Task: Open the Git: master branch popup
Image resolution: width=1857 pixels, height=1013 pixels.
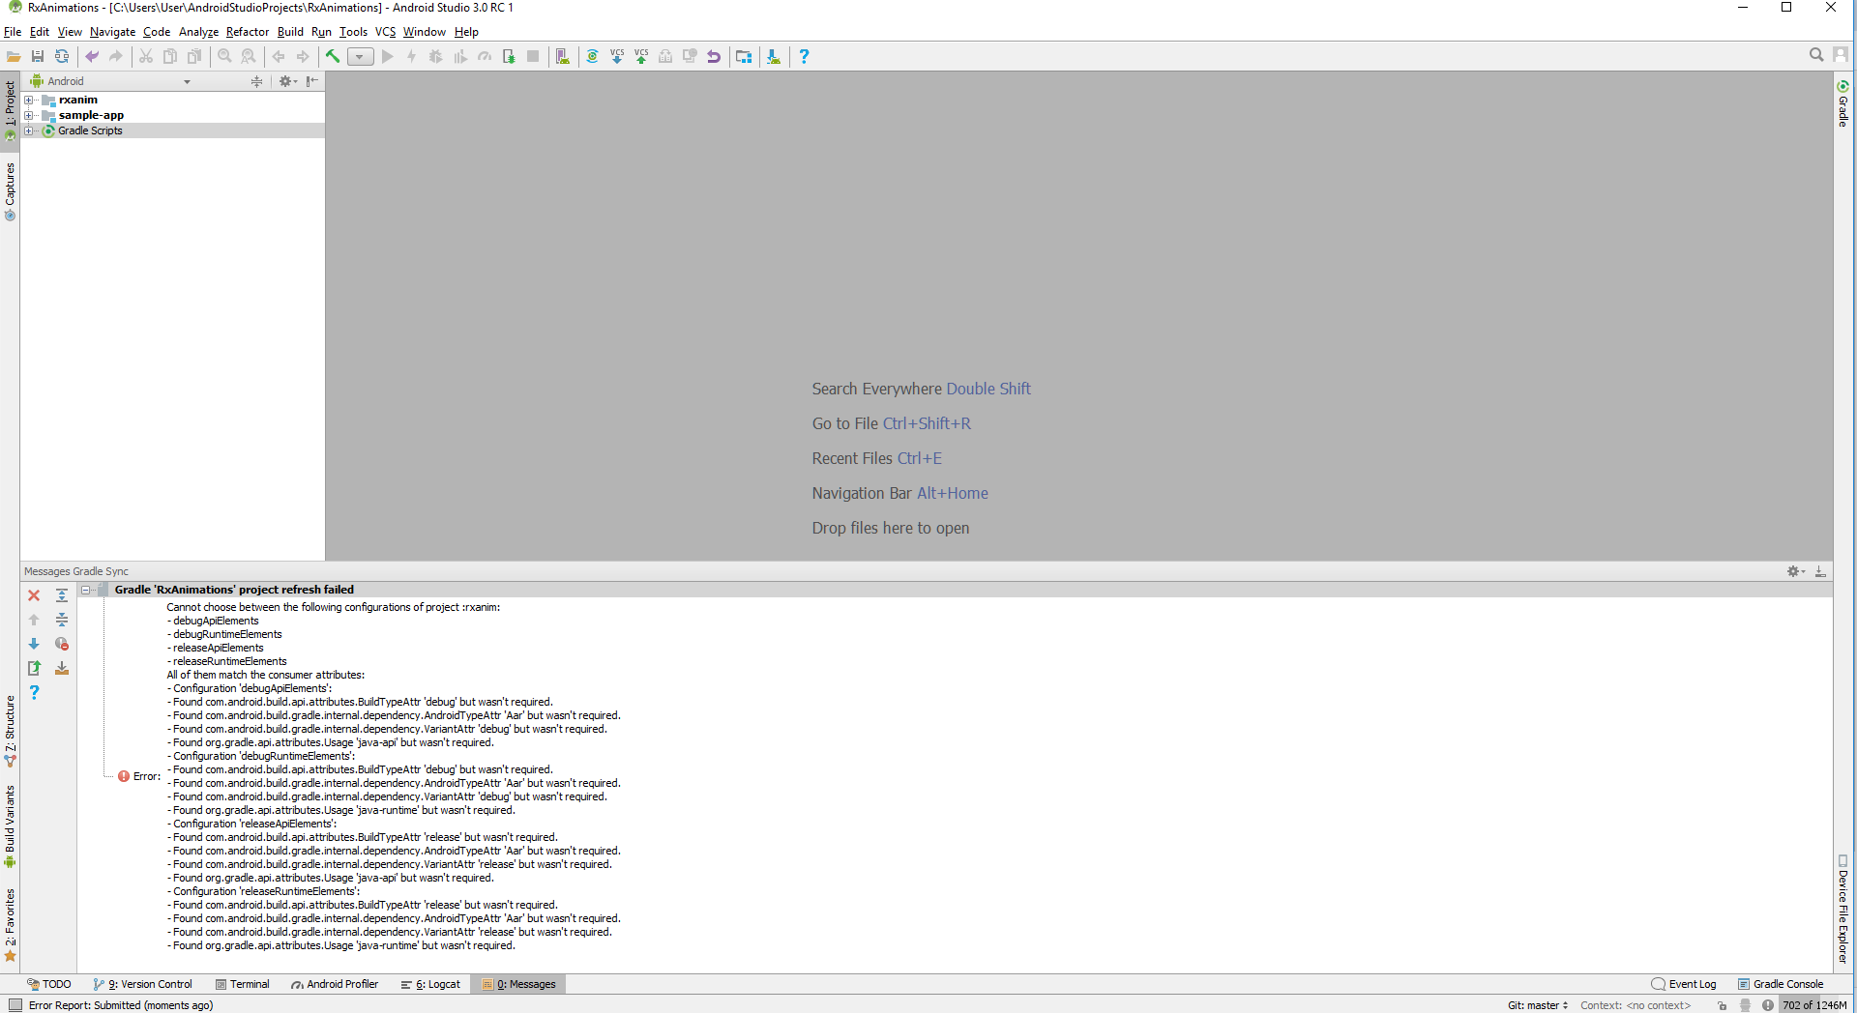Action: 1538,1005
